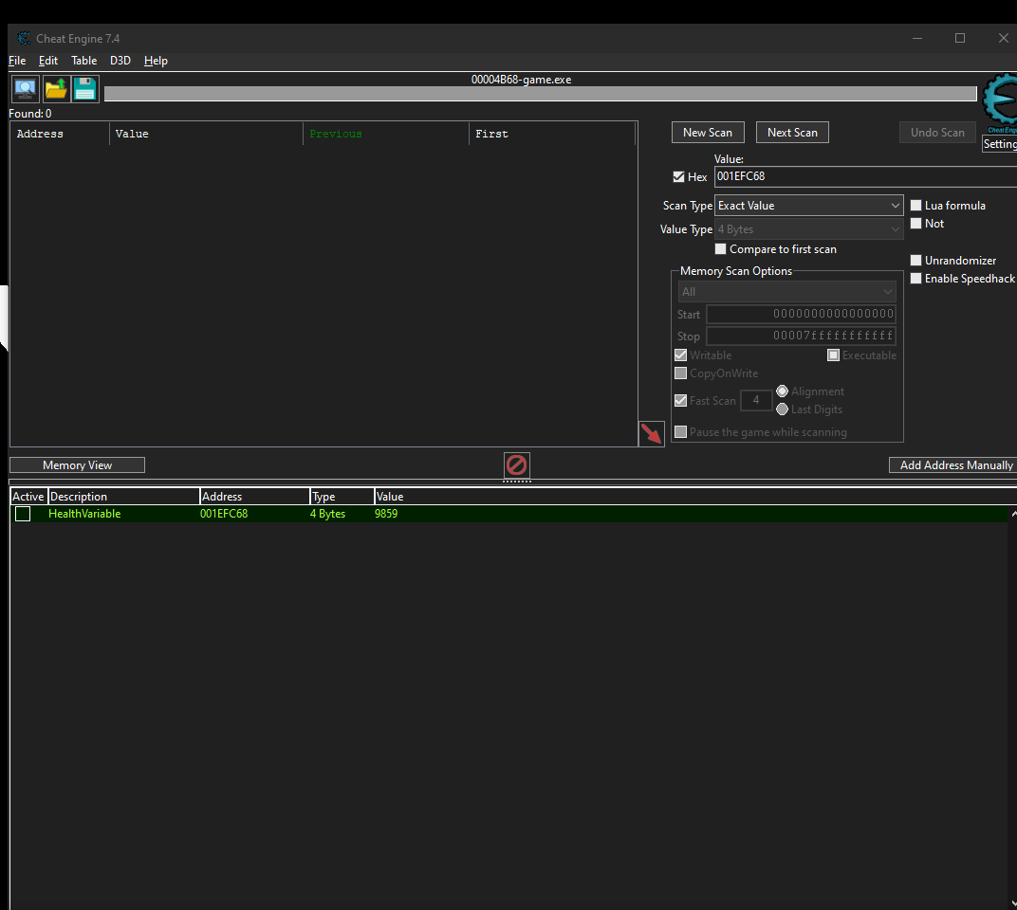This screenshot has height=910, width=1017.
Task: Click the Active column header
Action: pyautogui.click(x=28, y=497)
